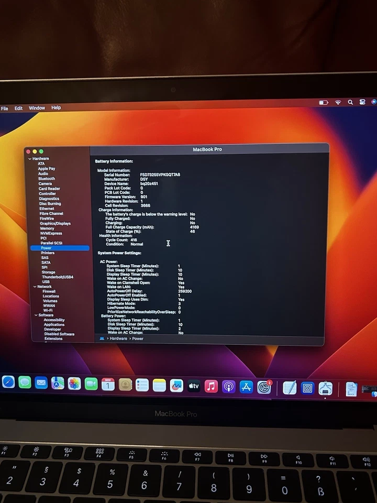The image size is (377, 503).
Task: Select Card Reader in the sidebar
Action: [x=49, y=189]
